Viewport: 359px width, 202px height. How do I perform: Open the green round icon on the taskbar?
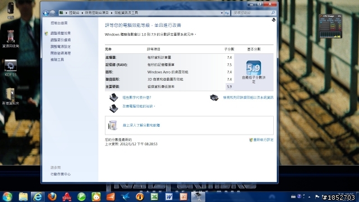81,197
